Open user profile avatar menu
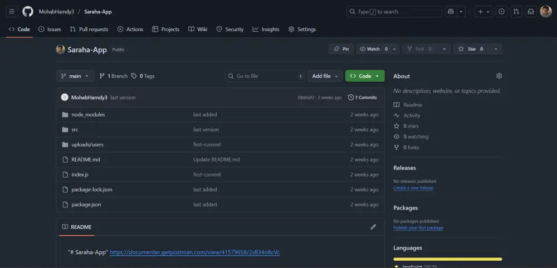Viewport: 557px width, 268px height. [546, 11]
